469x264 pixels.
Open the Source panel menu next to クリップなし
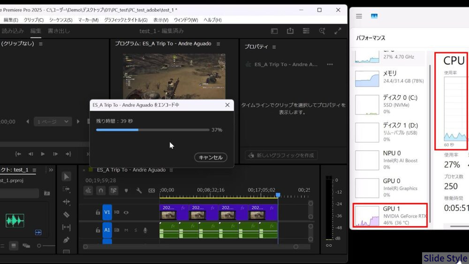click(41, 44)
